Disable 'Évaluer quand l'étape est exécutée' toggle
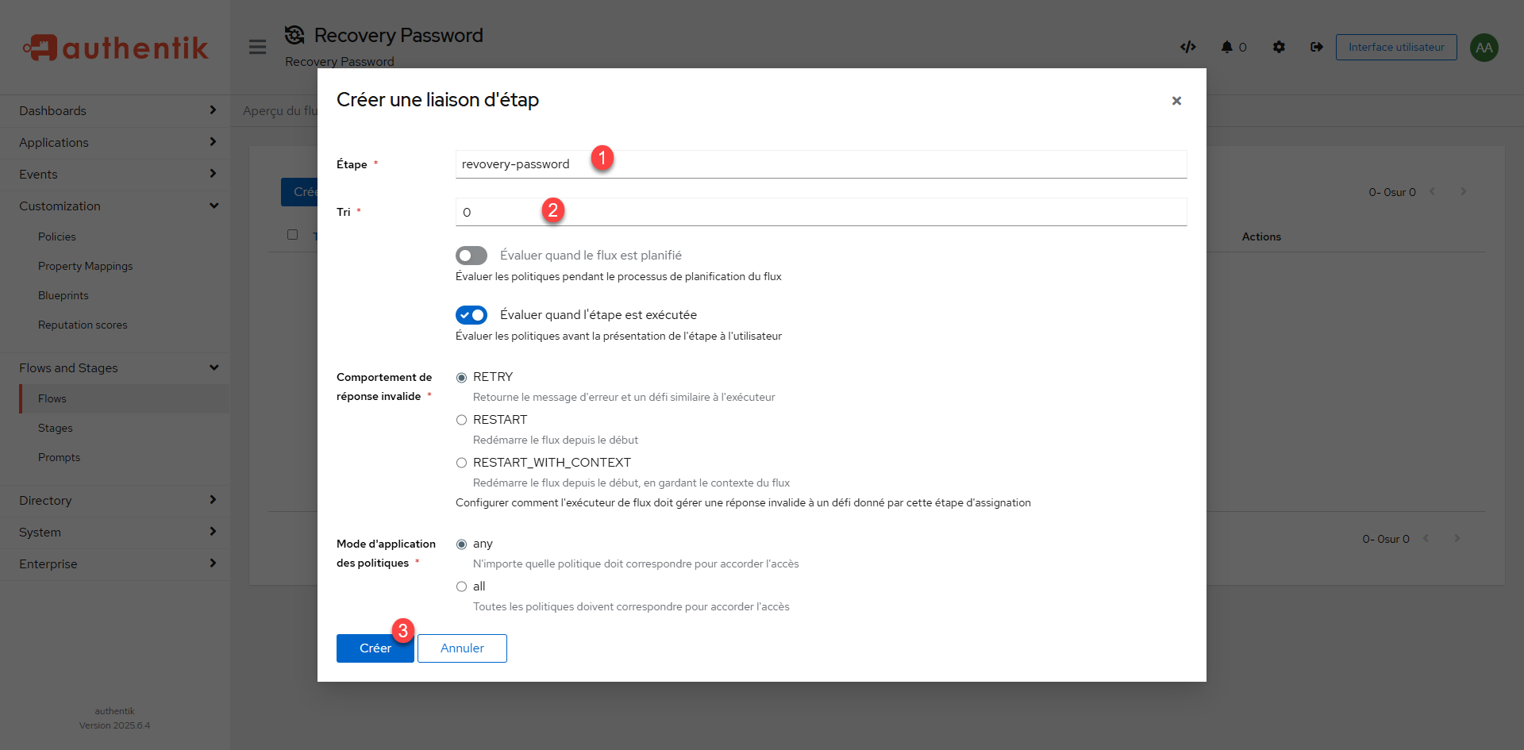Image resolution: width=1524 pixels, height=750 pixels. pyautogui.click(x=471, y=315)
